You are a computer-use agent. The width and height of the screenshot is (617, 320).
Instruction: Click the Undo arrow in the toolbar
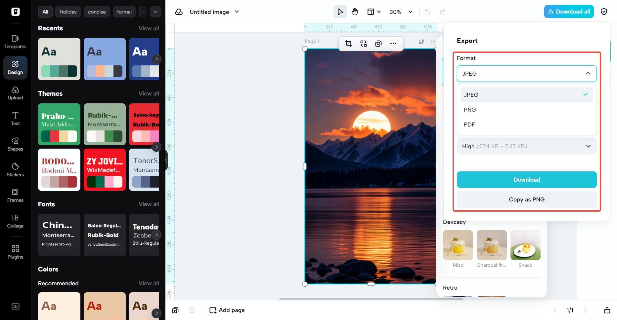point(427,12)
